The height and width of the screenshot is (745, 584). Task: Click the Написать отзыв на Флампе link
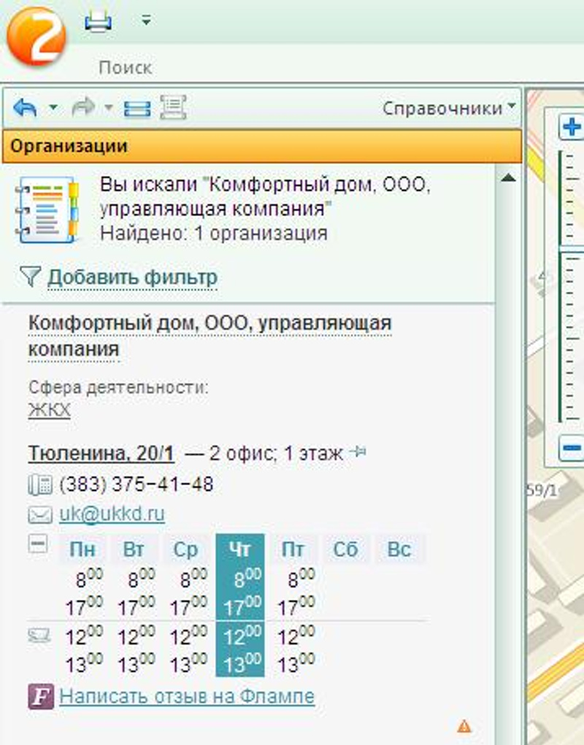click(187, 696)
